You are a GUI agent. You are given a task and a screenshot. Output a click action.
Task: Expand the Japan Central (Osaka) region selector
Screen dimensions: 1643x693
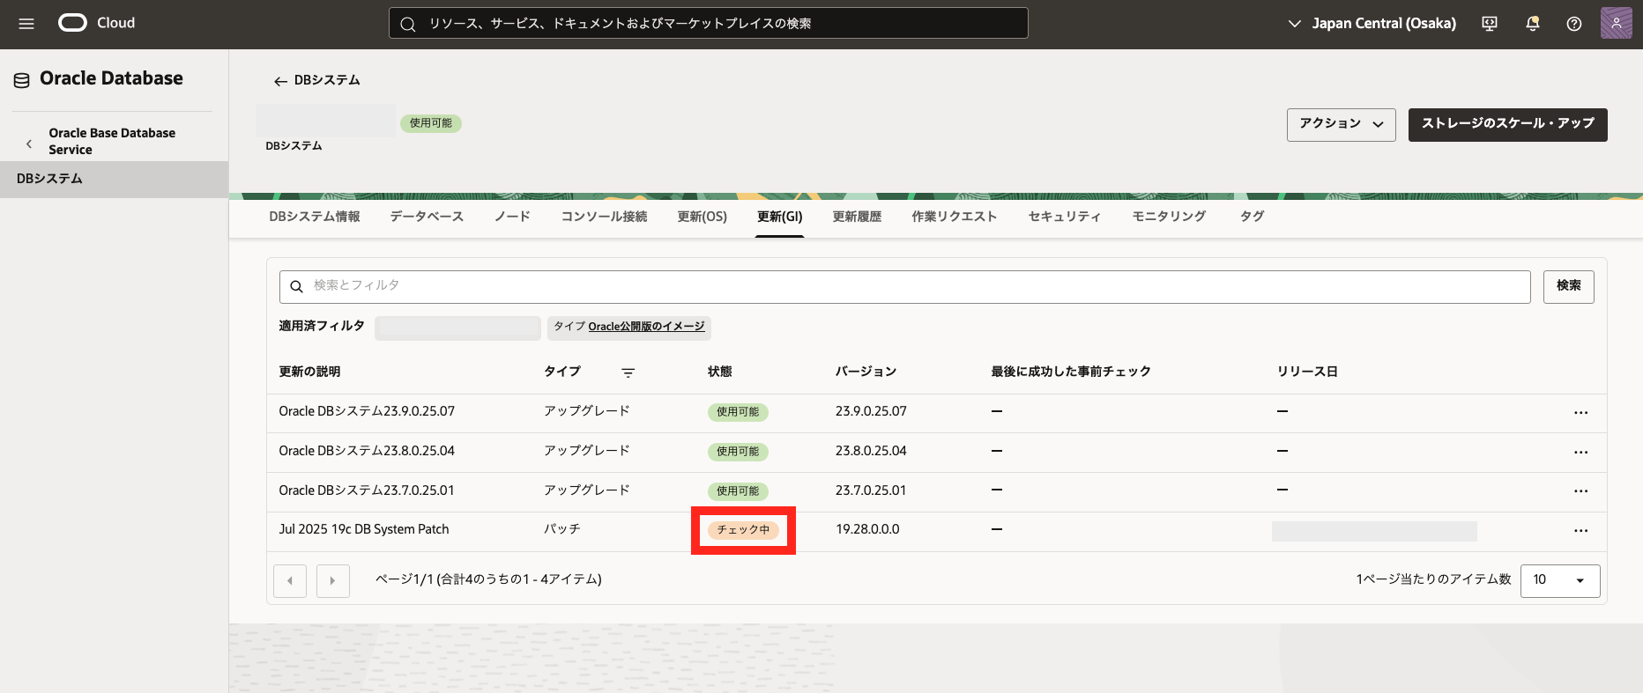point(1372,24)
